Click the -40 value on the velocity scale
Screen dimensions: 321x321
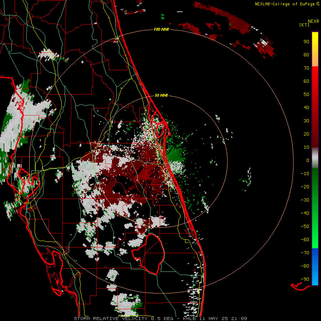coord(305,213)
